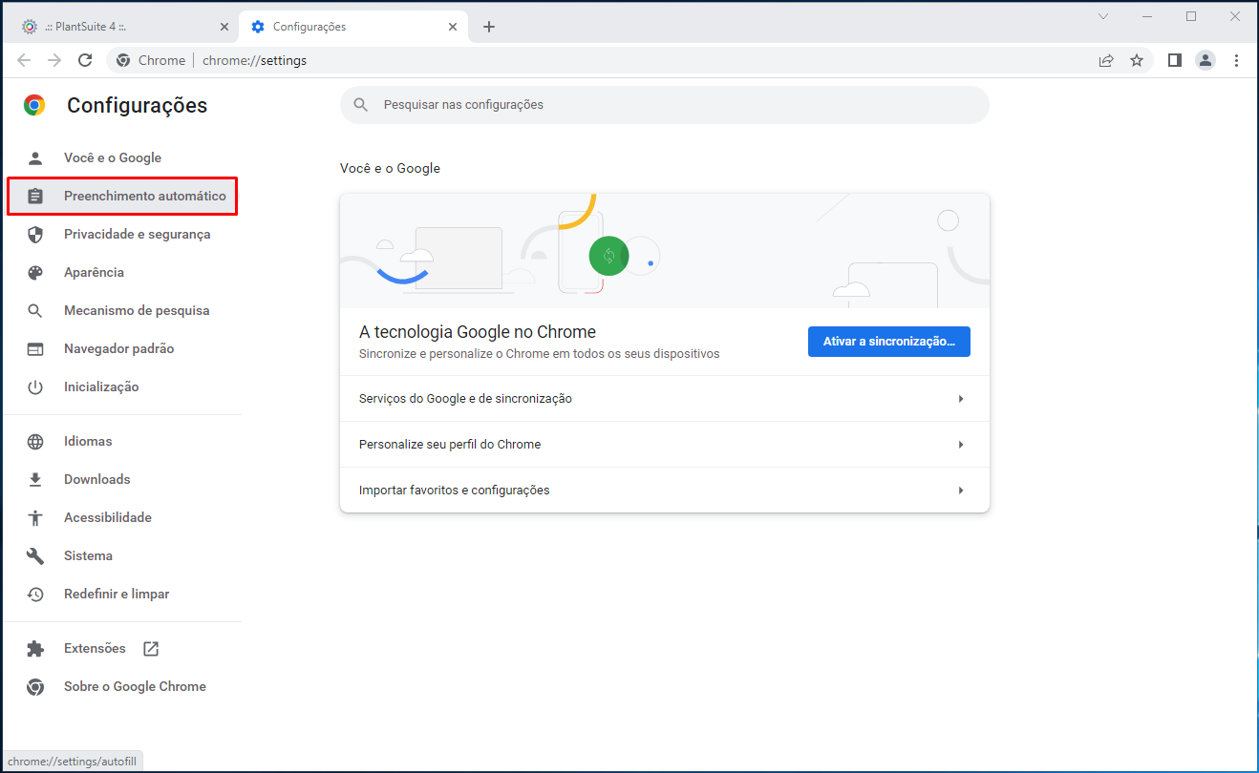
Task: Expand Importar favoritos e configurações
Action: (665, 491)
